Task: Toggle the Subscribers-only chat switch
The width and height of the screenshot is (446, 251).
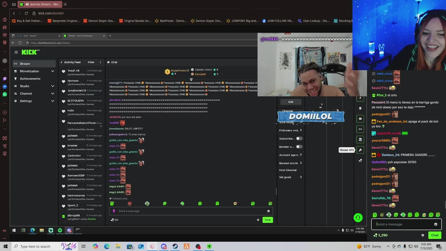Action: point(299,138)
